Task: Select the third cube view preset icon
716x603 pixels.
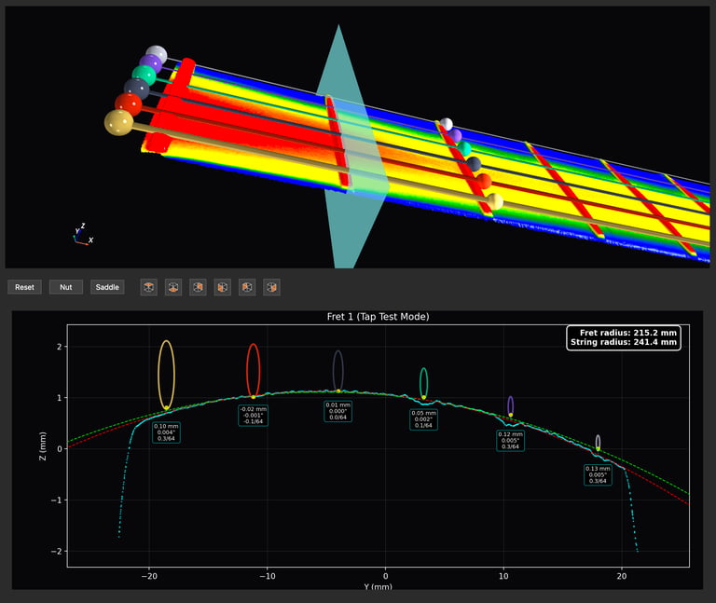Action: (x=199, y=287)
